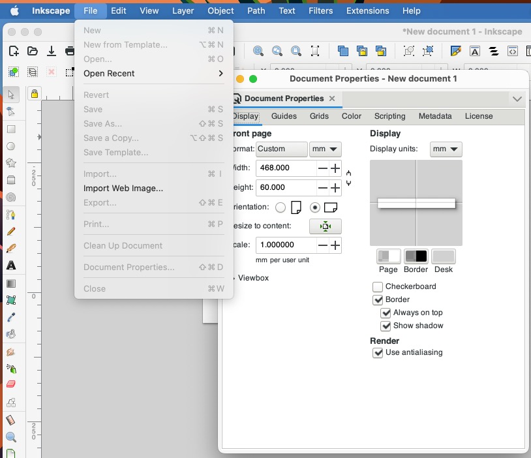Screen dimensions: 531x458
Task: Click the Open file folder icon
Action: (33, 51)
